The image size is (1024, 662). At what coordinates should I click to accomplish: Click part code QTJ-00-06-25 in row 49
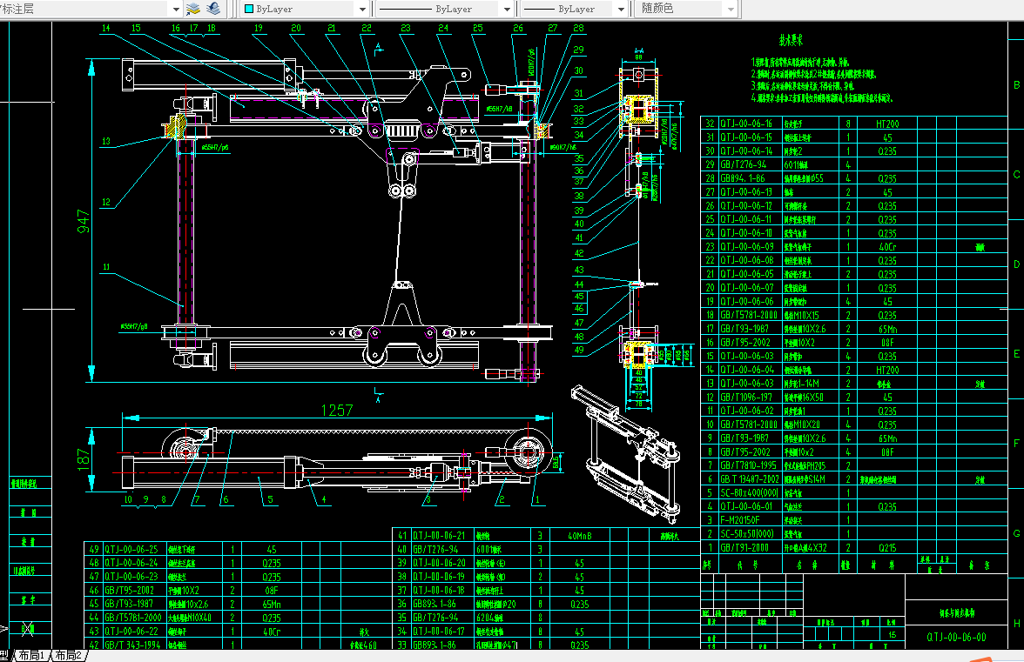131,550
